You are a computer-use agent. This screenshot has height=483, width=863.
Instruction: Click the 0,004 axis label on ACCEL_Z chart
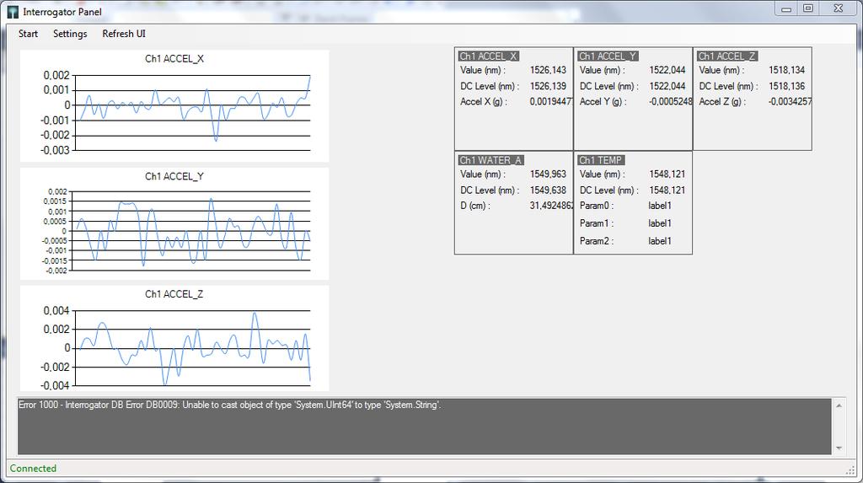coord(56,310)
